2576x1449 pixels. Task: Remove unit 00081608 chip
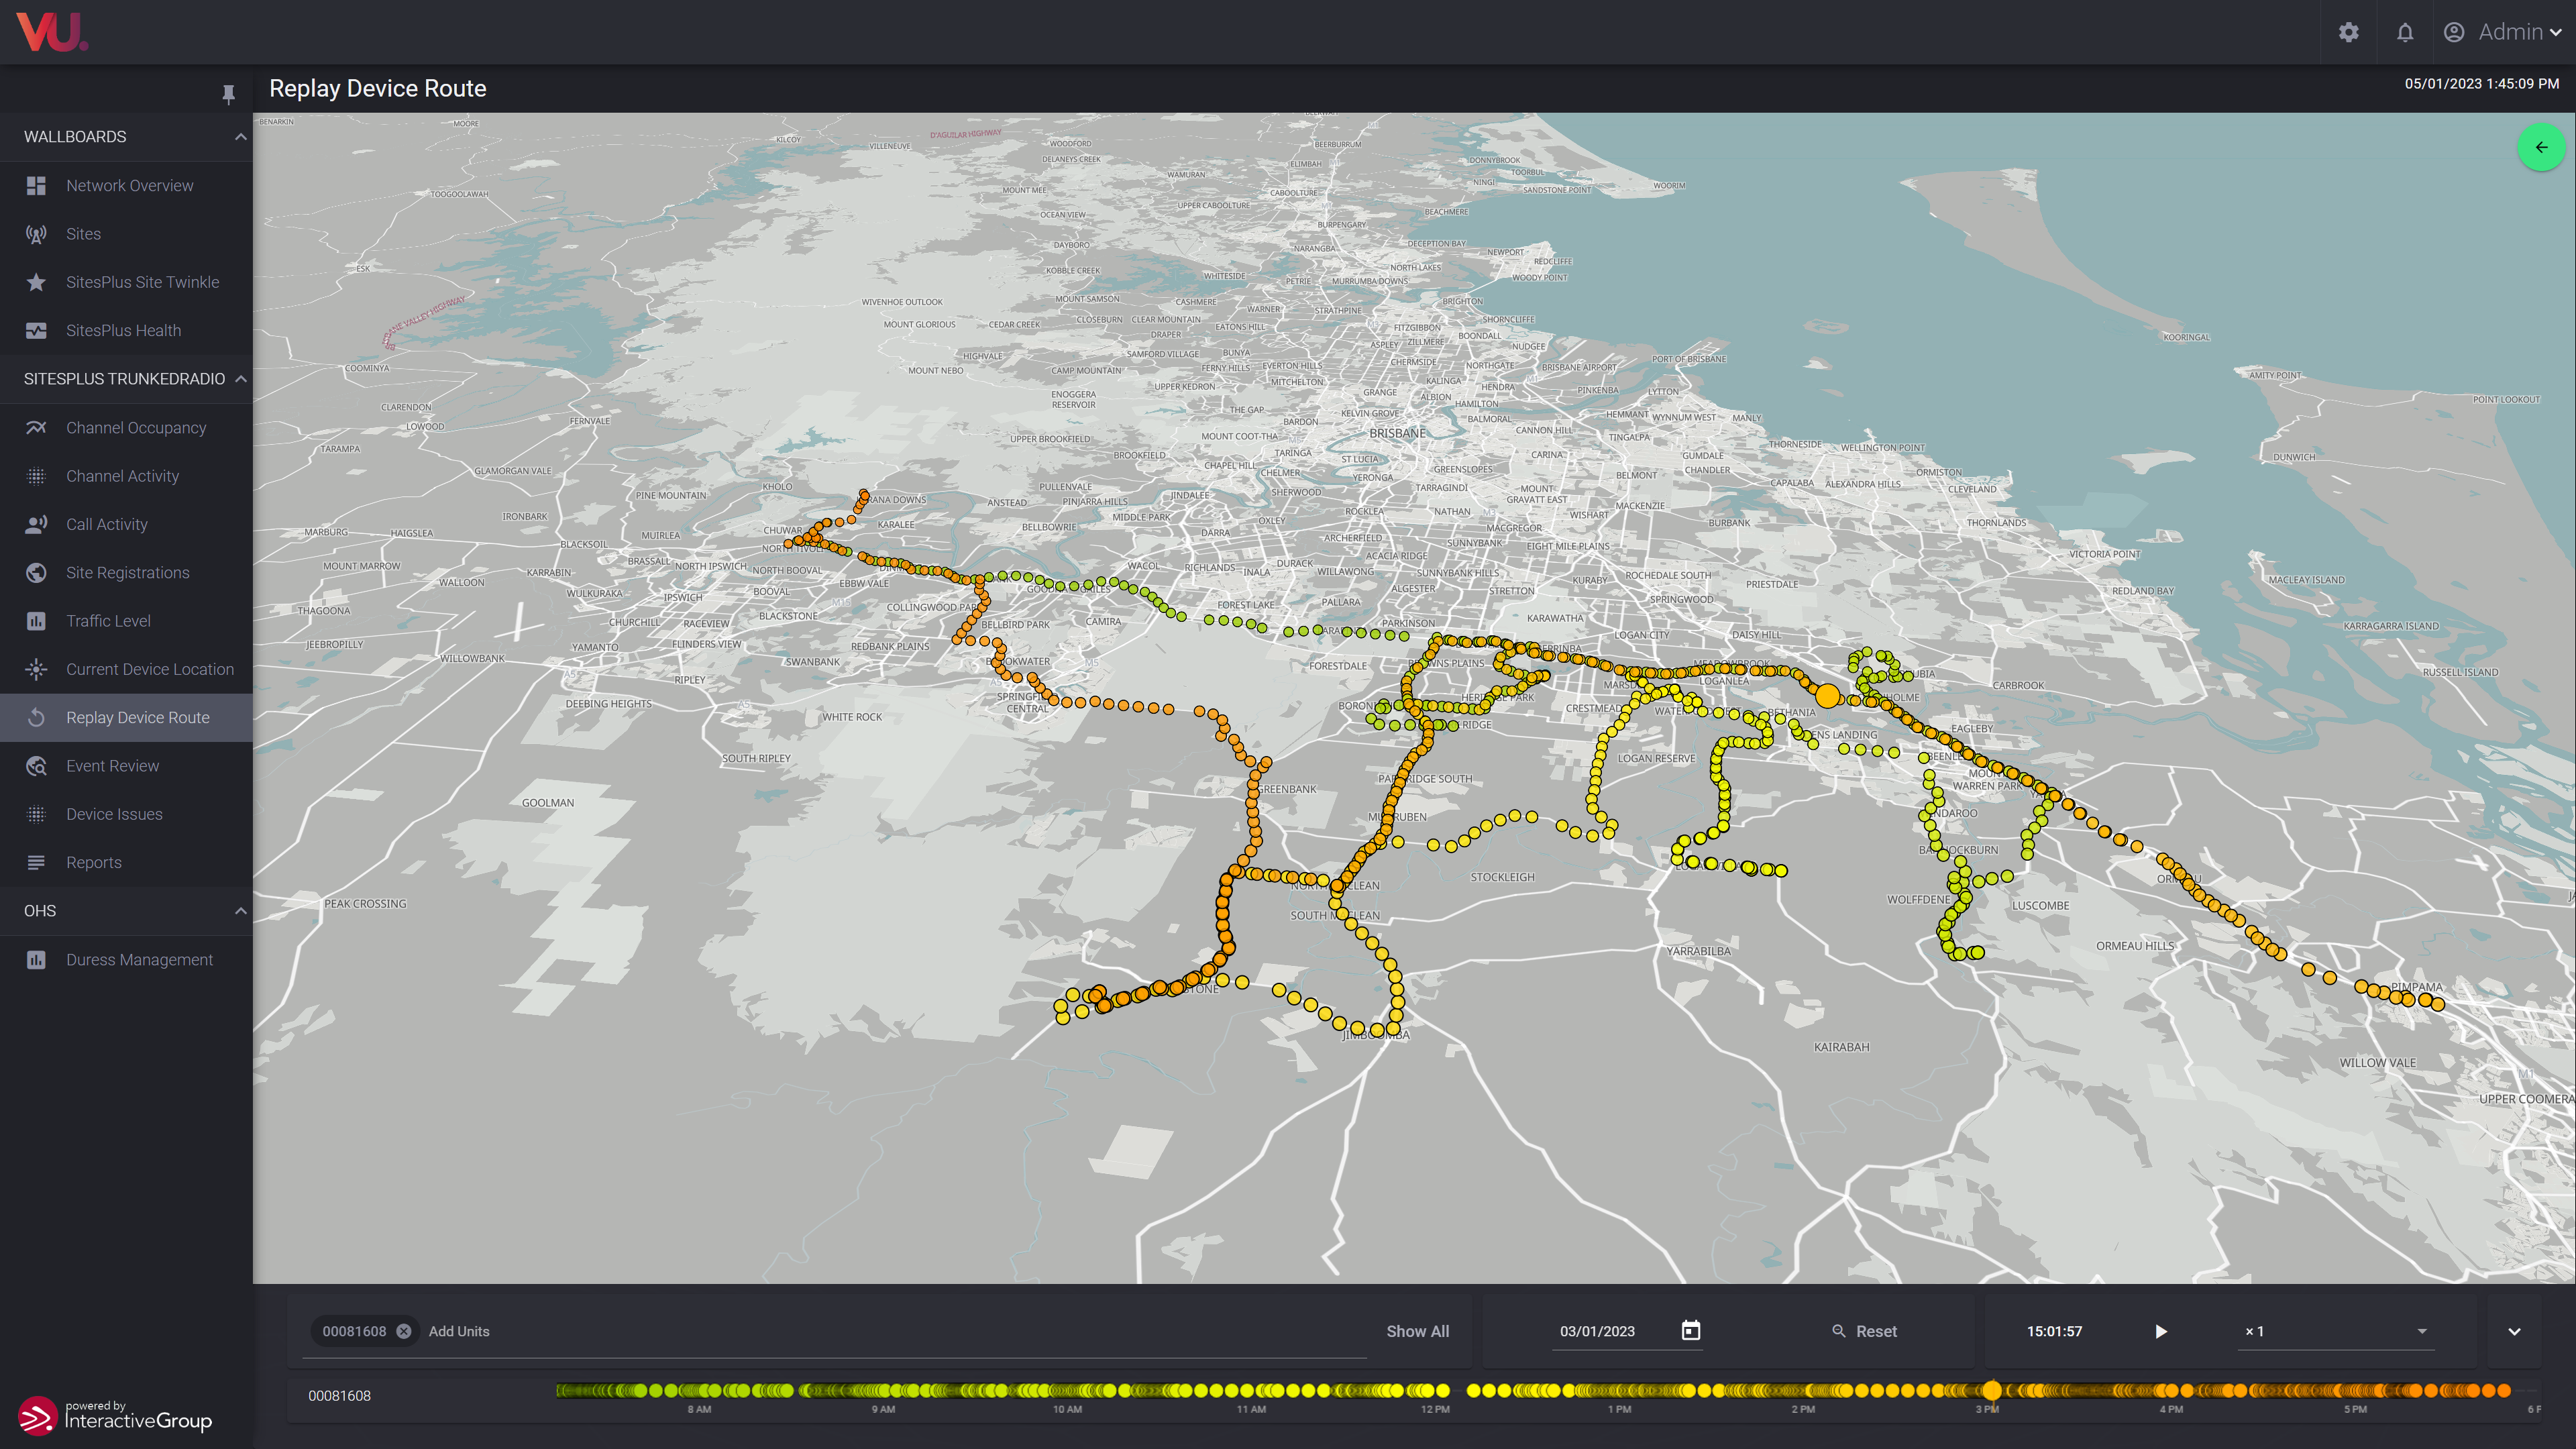click(x=403, y=1331)
